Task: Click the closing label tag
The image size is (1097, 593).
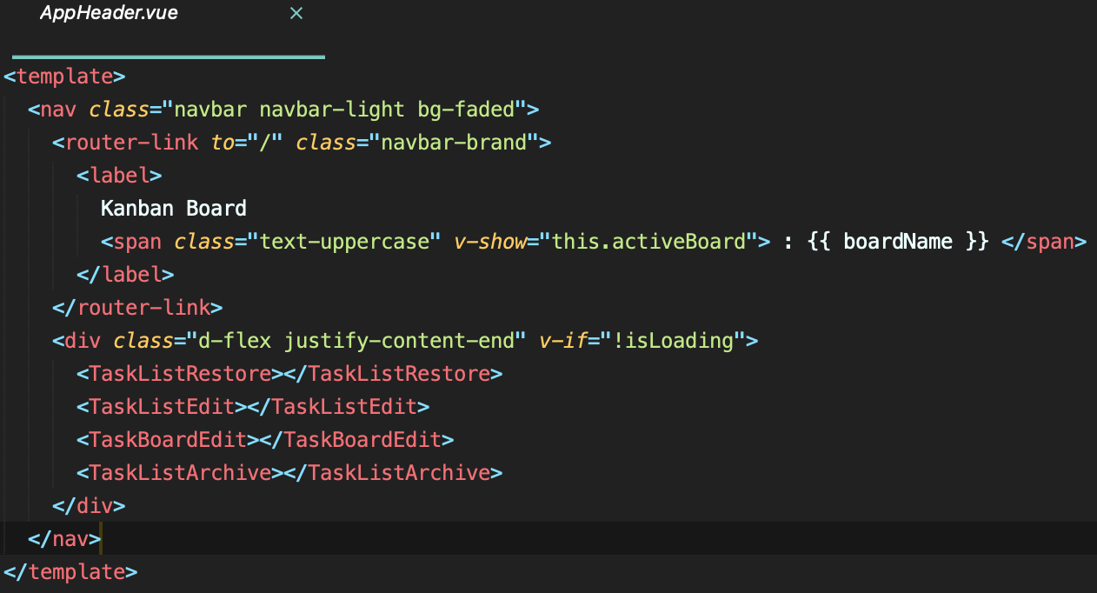Action: click(x=124, y=274)
